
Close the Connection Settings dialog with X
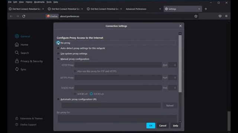pyautogui.click(x=180, y=26)
